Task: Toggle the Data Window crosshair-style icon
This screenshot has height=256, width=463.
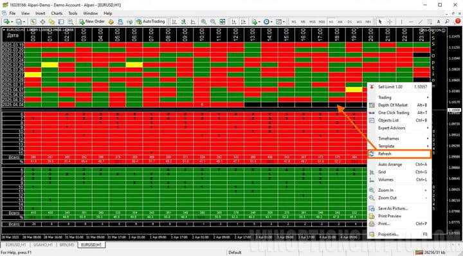Action: click(x=42, y=22)
